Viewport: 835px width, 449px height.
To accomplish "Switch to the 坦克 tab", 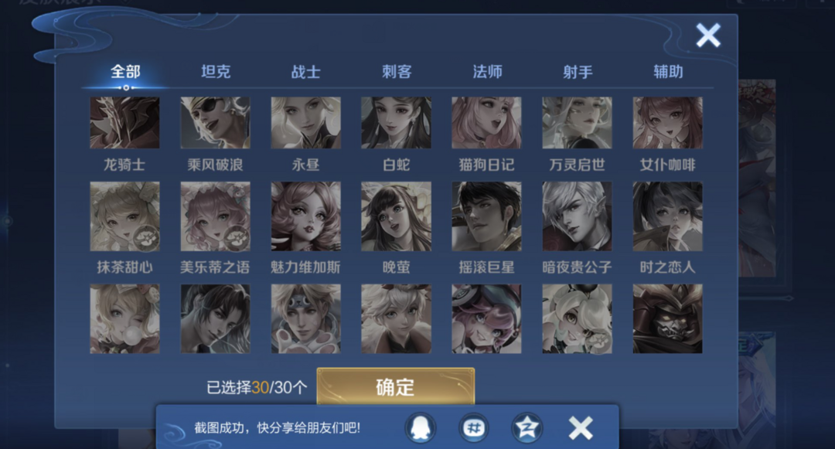I will click(216, 72).
